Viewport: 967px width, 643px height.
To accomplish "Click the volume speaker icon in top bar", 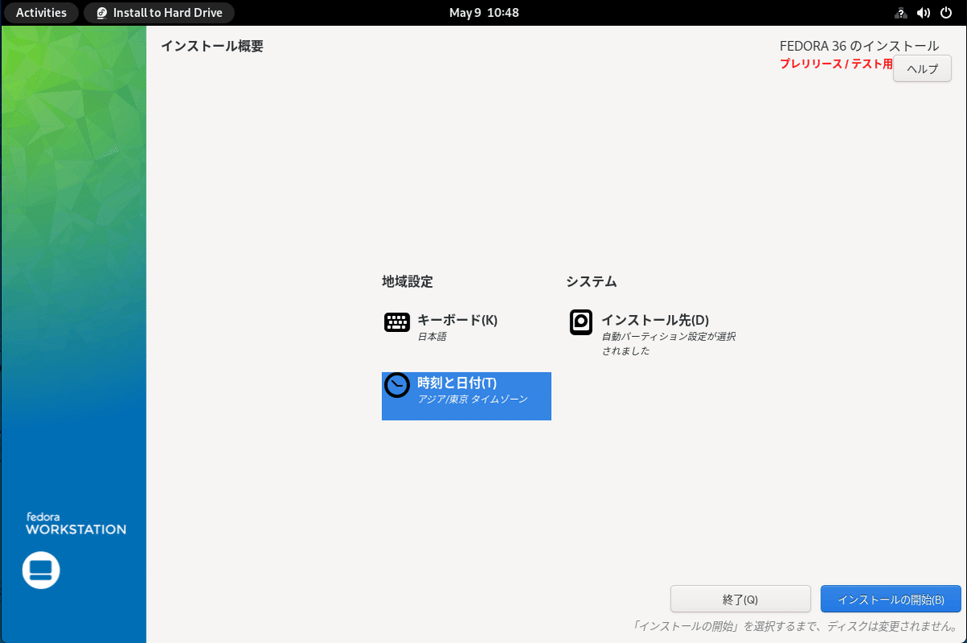I will pos(923,13).
